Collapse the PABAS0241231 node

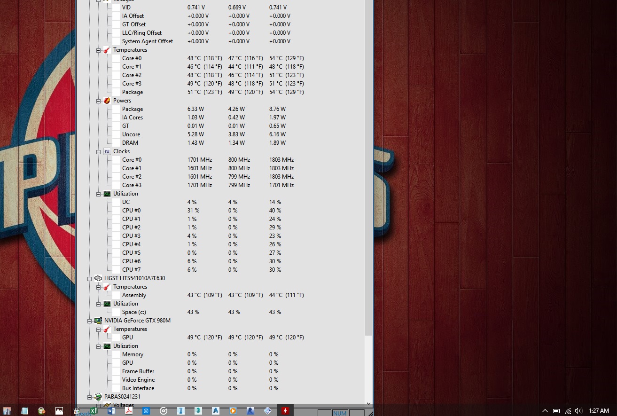pyautogui.click(x=90, y=397)
